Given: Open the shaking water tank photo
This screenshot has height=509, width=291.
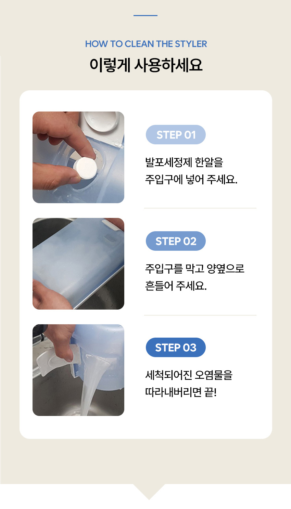Looking at the screenshot, I should click(78, 264).
